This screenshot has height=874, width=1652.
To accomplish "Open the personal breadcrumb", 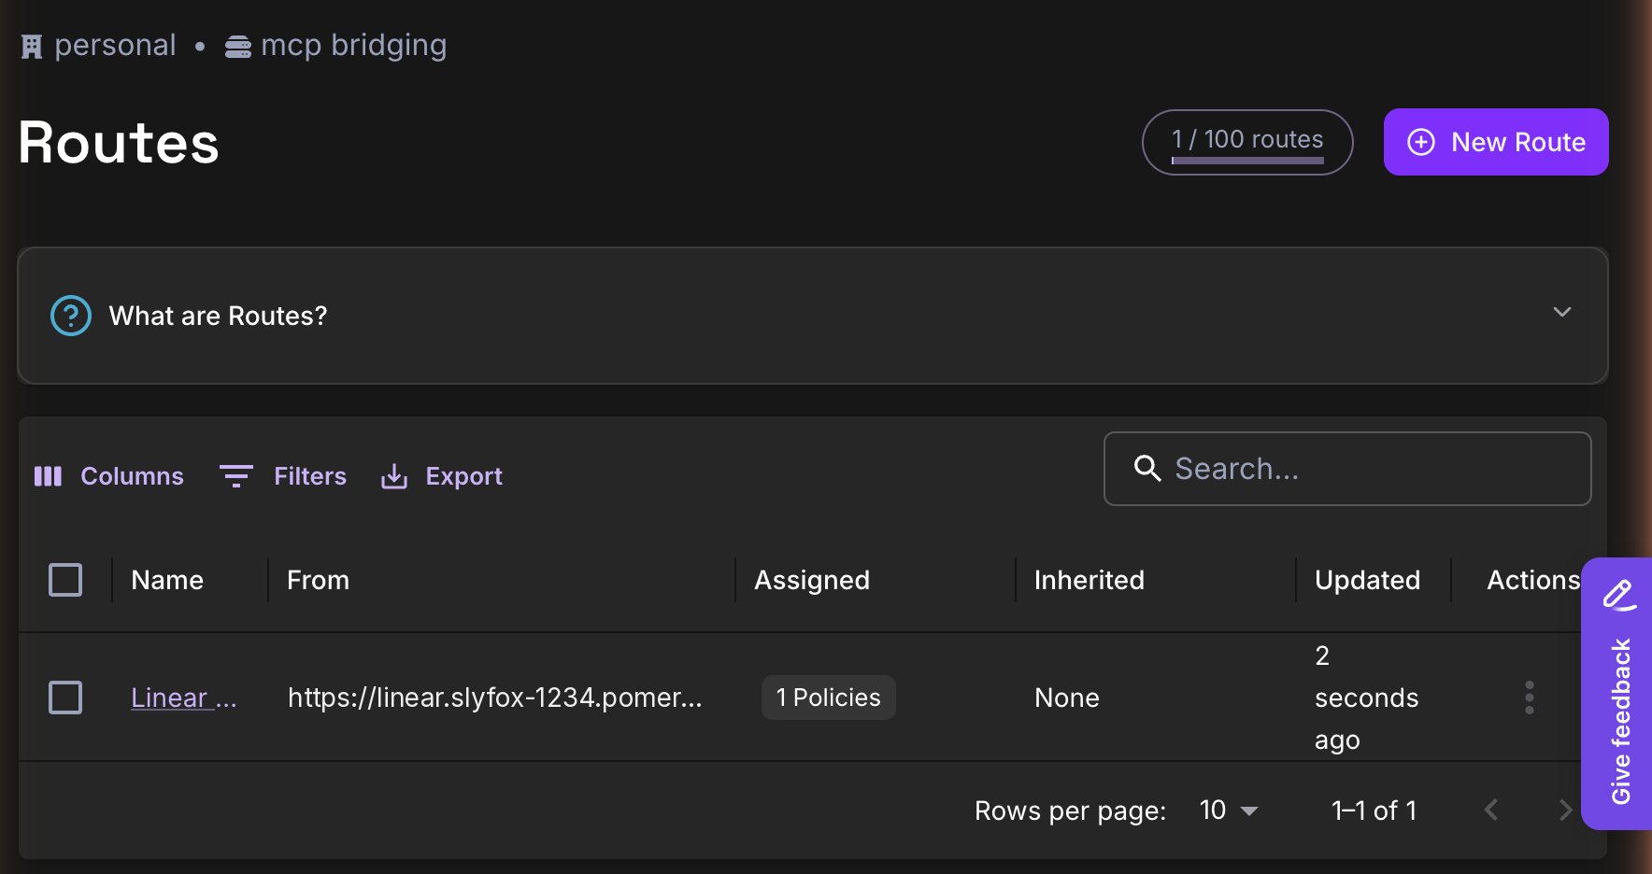I will tap(115, 45).
